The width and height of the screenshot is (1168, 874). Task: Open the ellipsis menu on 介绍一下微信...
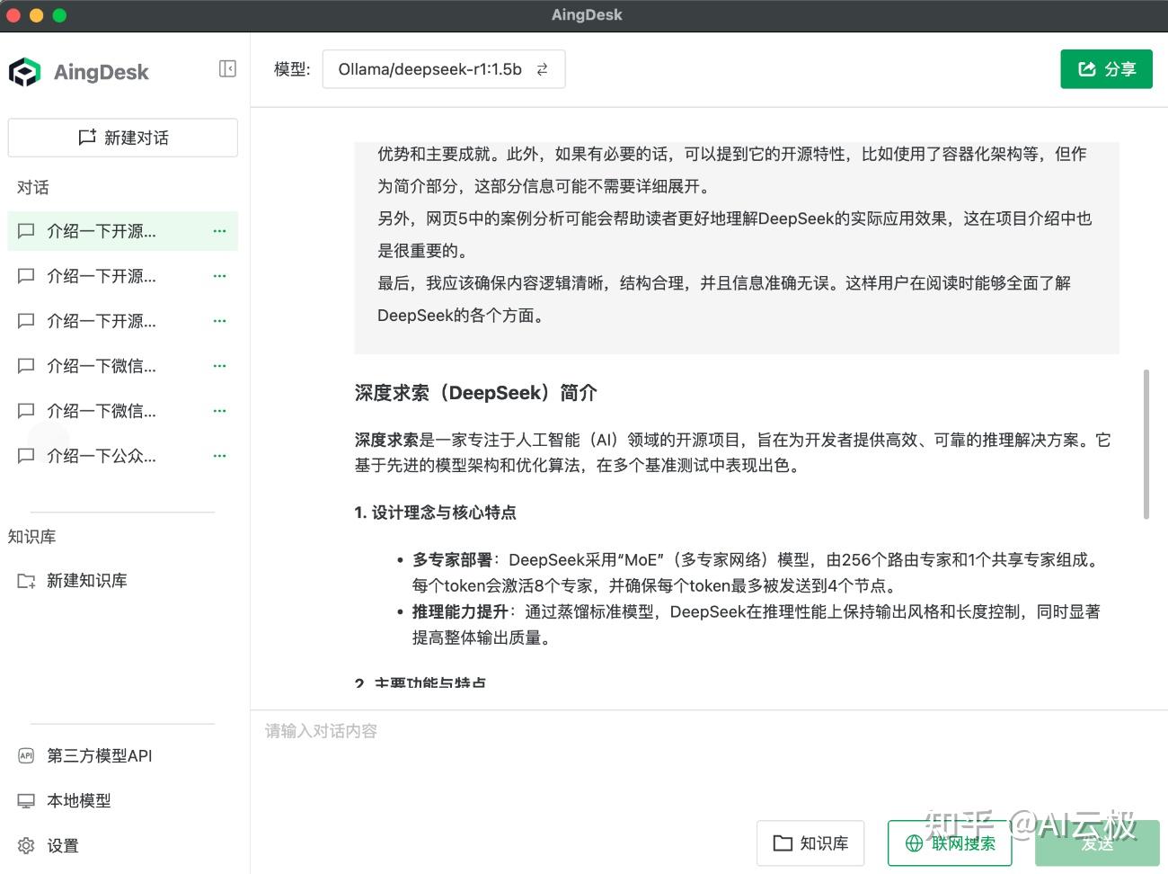tap(219, 366)
